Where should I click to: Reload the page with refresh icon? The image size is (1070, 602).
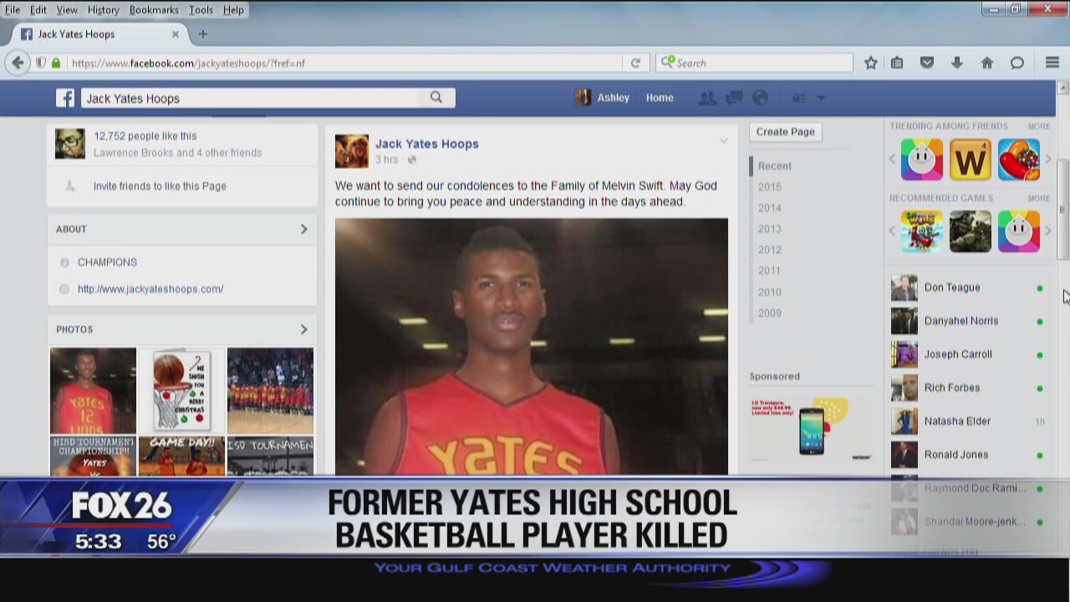point(635,63)
